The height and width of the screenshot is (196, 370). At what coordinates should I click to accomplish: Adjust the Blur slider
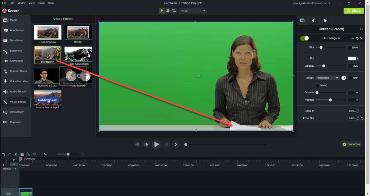321,48
